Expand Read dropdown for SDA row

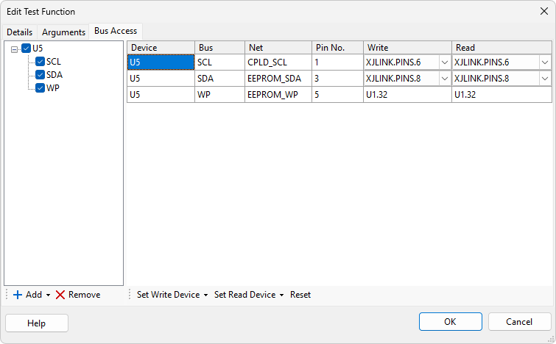pyautogui.click(x=544, y=79)
